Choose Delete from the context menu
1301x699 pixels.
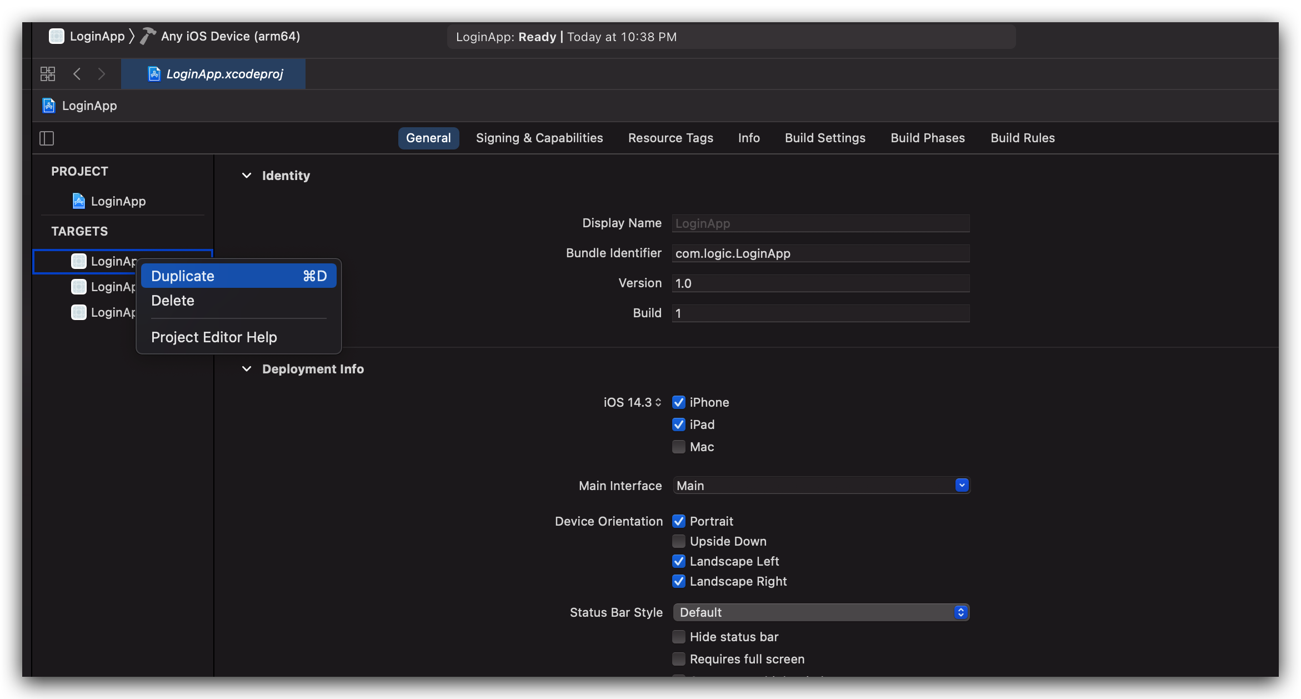pyautogui.click(x=239, y=301)
